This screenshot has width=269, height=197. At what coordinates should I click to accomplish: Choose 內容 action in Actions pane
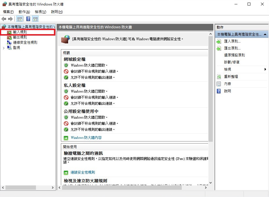tap(228, 84)
